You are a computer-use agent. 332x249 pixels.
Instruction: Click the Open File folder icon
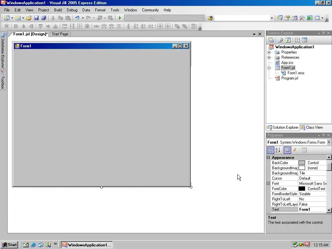coord(29,18)
